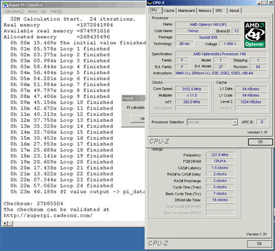Click the Super PI title bar
275x251 pixels.
pos(74,5)
